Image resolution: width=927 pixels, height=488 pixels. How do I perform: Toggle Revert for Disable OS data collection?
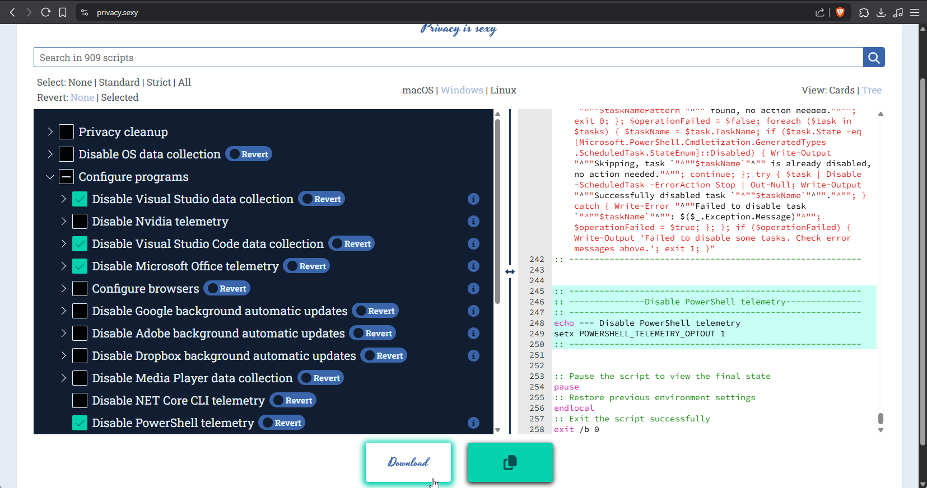(249, 154)
